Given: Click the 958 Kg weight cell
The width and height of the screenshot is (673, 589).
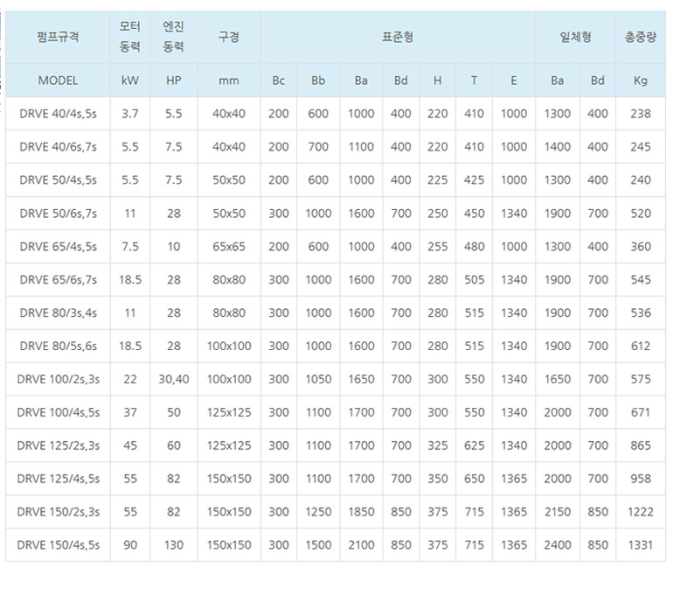Looking at the screenshot, I should point(641,479).
